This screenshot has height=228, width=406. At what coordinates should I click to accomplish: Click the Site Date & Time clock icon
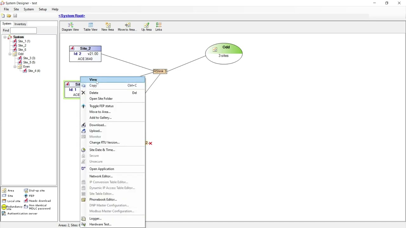click(83, 150)
